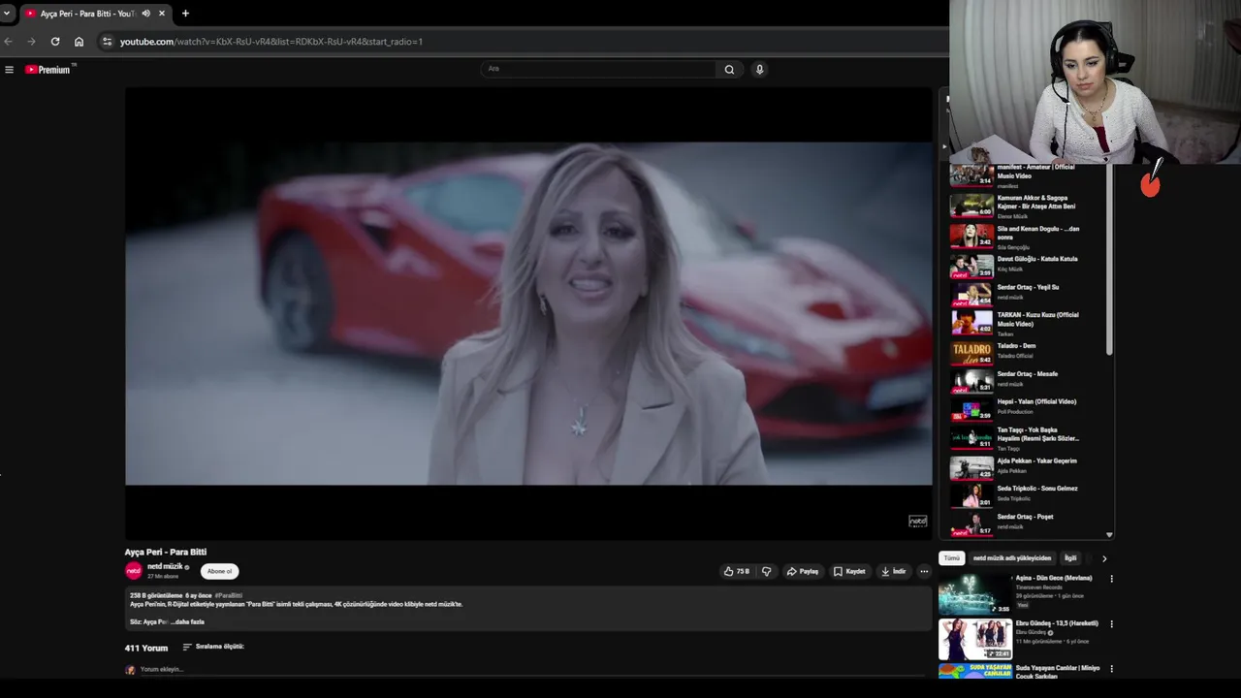Select netd müzik adlı yükleyiciden chip
The image size is (1241, 698).
tap(1011, 558)
